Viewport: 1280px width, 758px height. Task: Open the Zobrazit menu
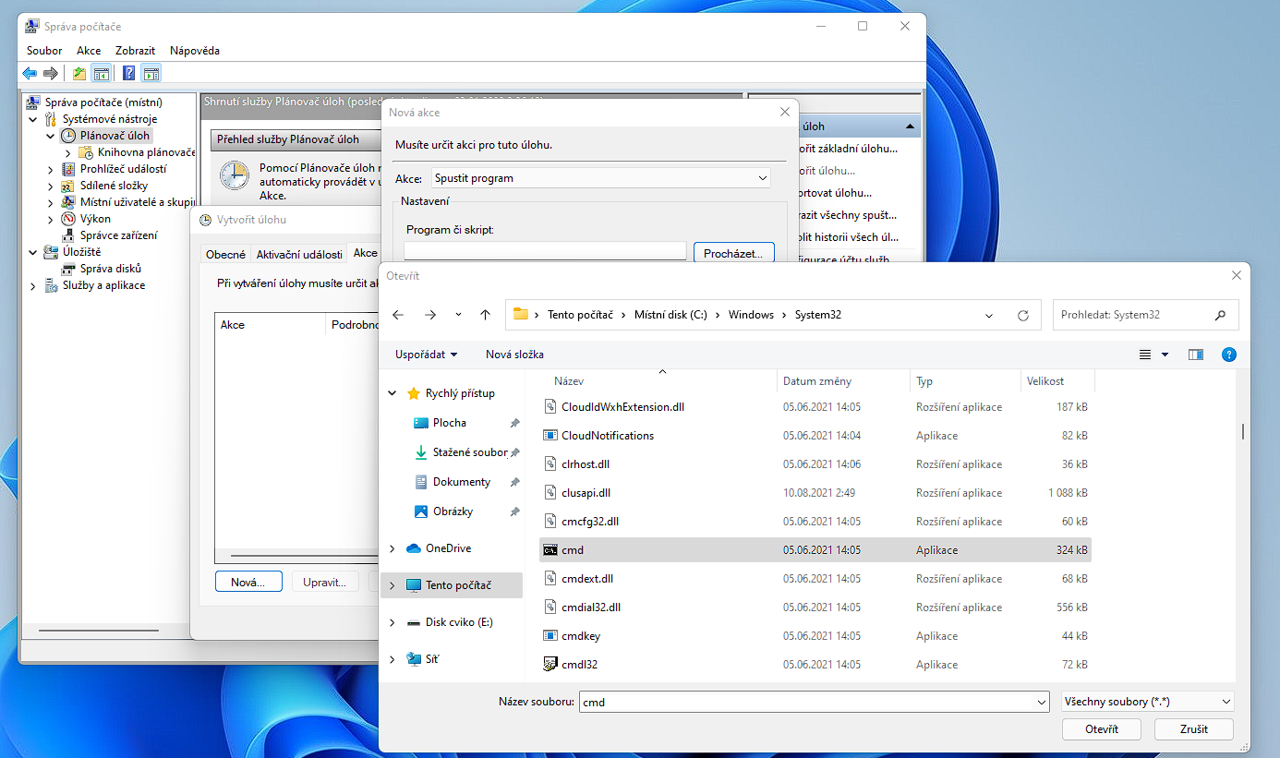point(135,51)
